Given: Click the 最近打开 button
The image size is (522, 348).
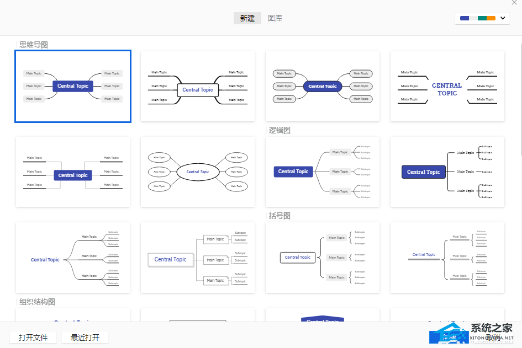Looking at the screenshot, I should (x=85, y=338).
